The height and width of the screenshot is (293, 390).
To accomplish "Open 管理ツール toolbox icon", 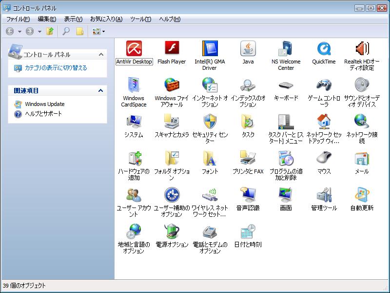I will point(324,195).
